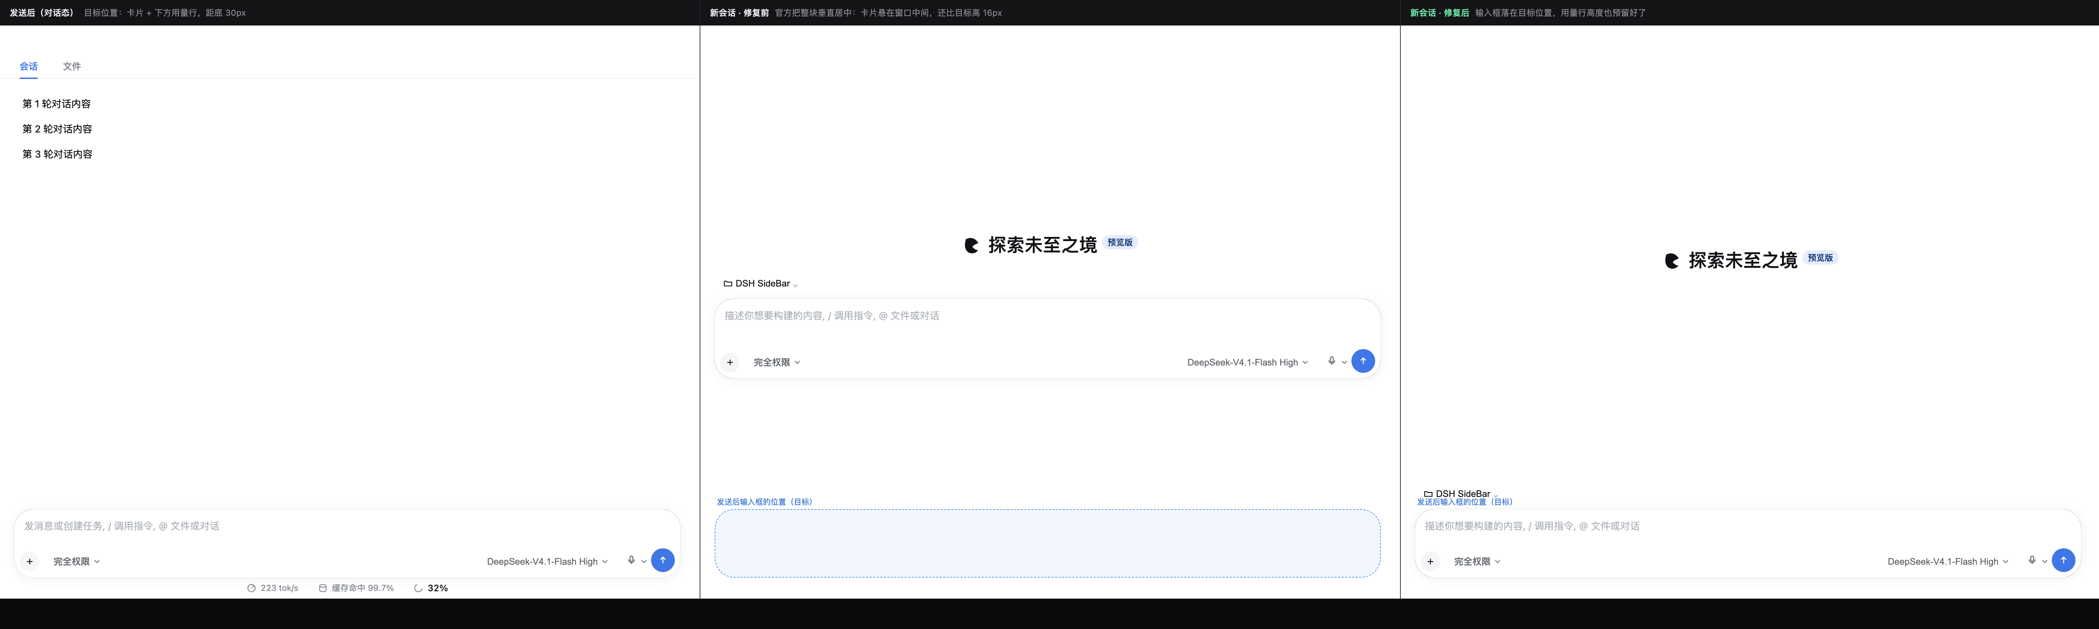Open DeepSeek-V4.1-Flash High selector in 发送后 panel
Image resolution: width=2099 pixels, height=629 pixels.
[x=547, y=562]
